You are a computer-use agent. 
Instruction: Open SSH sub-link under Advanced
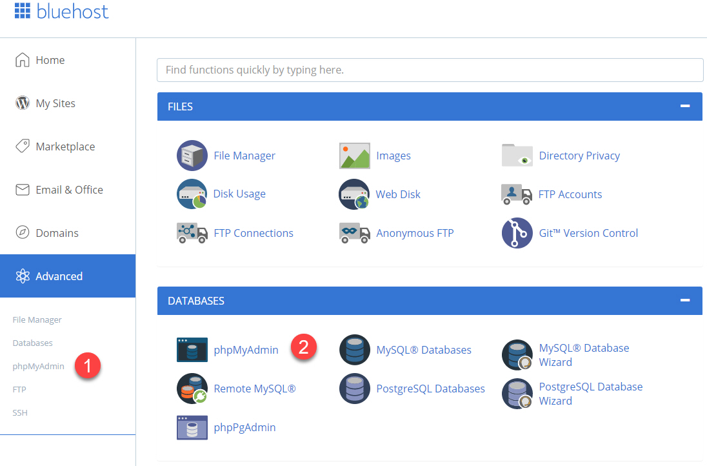[x=20, y=413]
